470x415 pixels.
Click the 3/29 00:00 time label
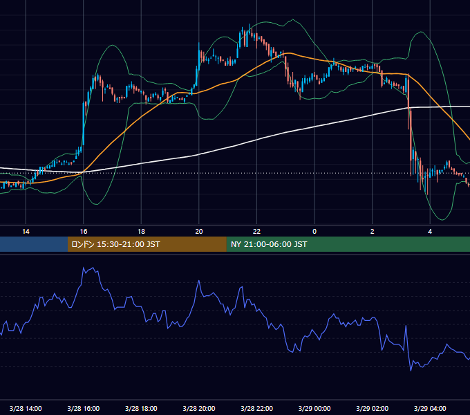pyautogui.click(x=314, y=408)
